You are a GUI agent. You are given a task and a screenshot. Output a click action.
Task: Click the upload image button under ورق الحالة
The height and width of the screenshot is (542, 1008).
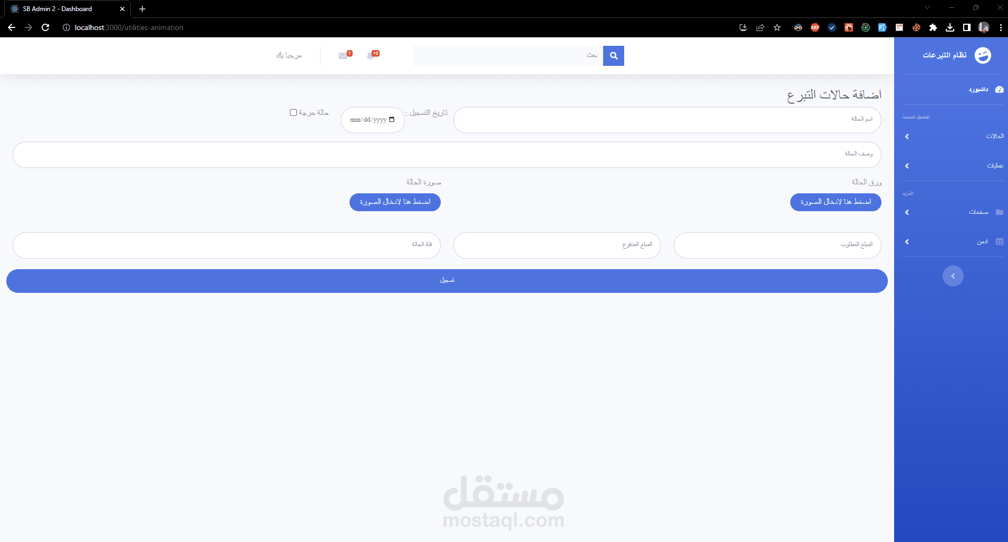(x=836, y=202)
